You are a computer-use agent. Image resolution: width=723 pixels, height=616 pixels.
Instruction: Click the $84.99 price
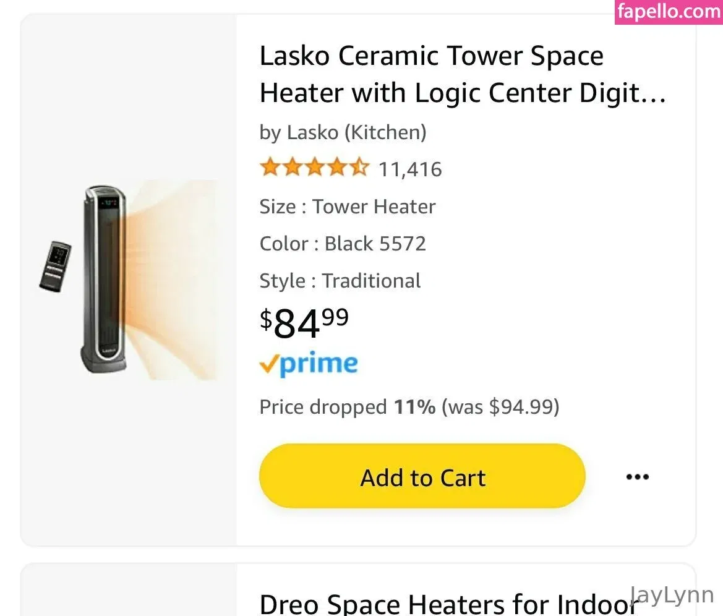click(304, 323)
